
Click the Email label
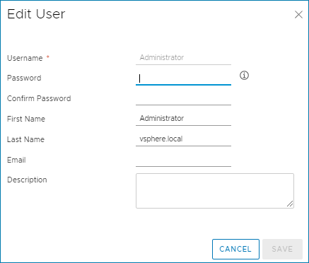(16, 160)
